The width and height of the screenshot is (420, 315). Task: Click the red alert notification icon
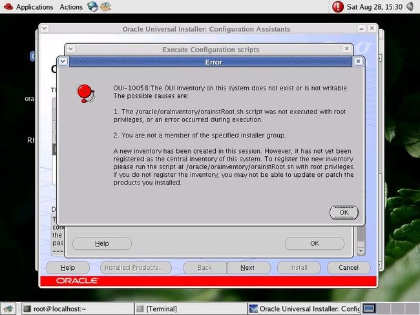[338, 6]
